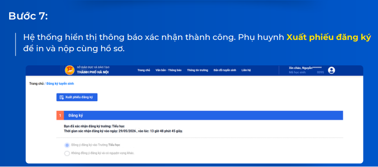The image size is (378, 167).
Task: Click the Đăng ký section header bar
Action: (x=199, y=115)
